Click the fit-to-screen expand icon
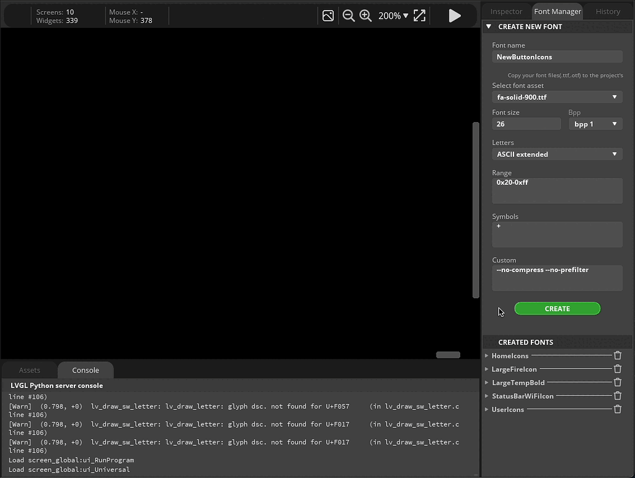 pyautogui.click(x=419, y=15)
